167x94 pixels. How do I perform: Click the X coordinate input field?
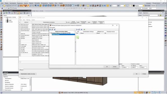point(139,8)
